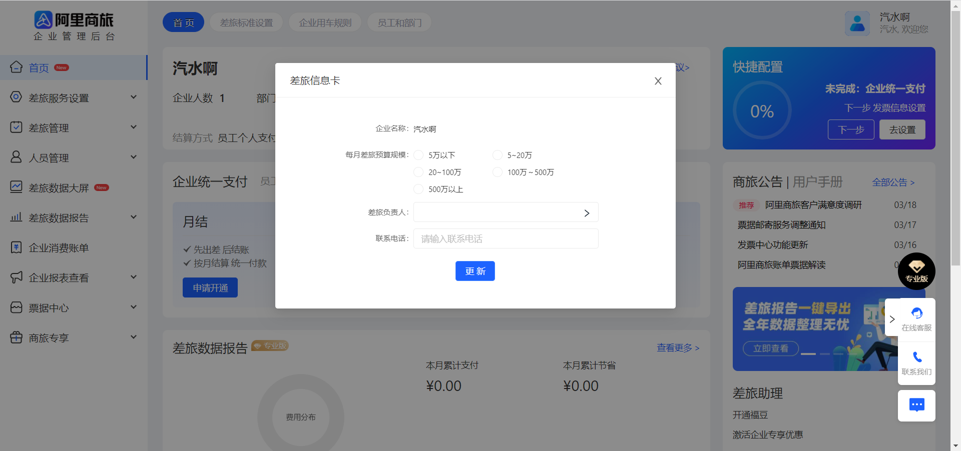The height and width of the screenshot is (451, 961).
Task: Click the user avatar icon at top right
Action: (x=857, y=23)
